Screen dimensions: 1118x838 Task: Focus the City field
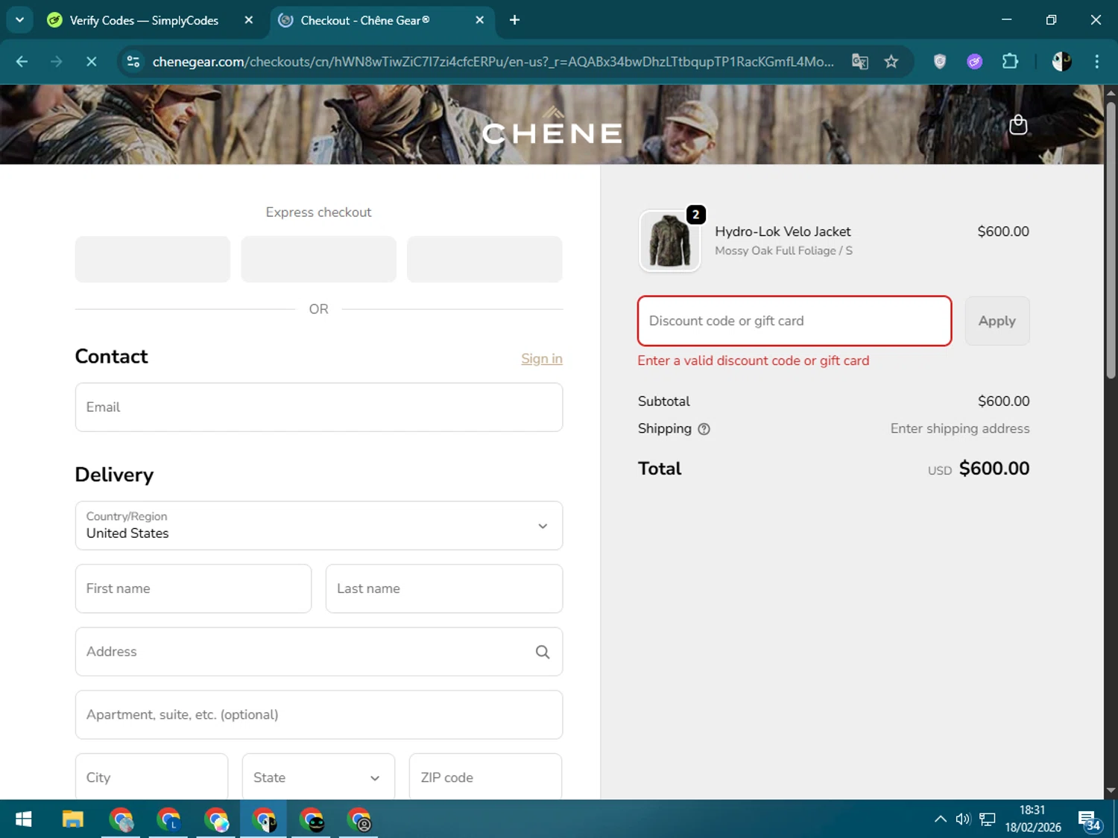coord(151,777)
